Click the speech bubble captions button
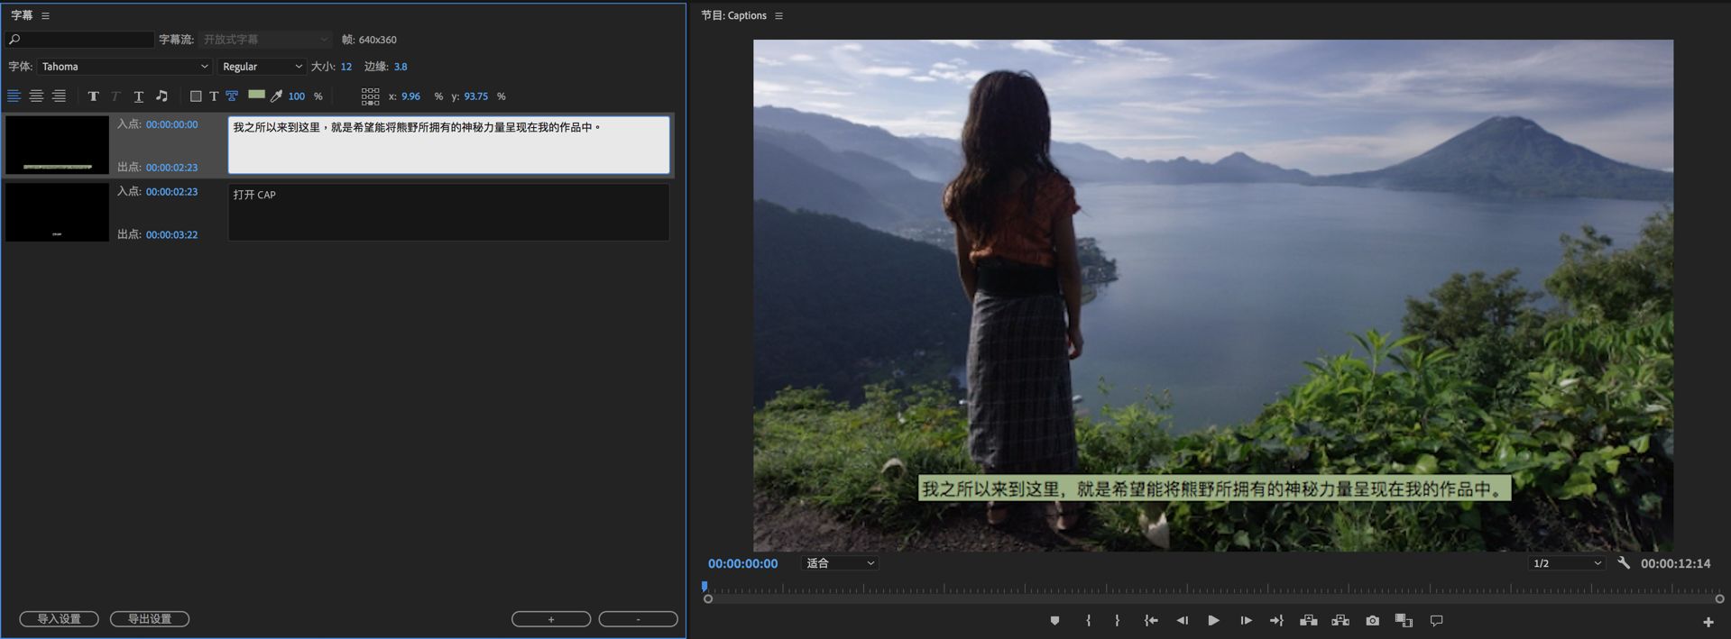This screenshot has height=639, width=1731. (x=1437, y=621)
